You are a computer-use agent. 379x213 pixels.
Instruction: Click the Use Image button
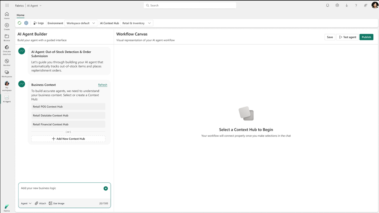click(57, 203)
